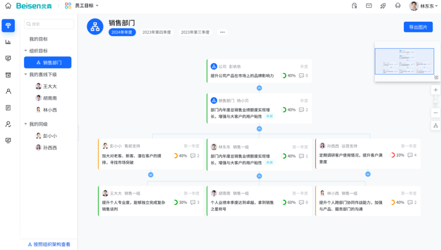
Task: Click the search input field
Action: click(49, 24)
